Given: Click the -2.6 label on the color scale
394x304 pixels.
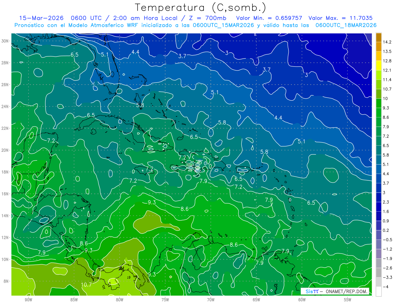Looking at the screenshot, I should click(x=387, y=268).
